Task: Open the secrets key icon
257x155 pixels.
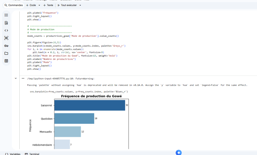Action: pyautogui.click(x=6, y=46)
